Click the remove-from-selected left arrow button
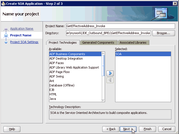 tap(110, 80)
